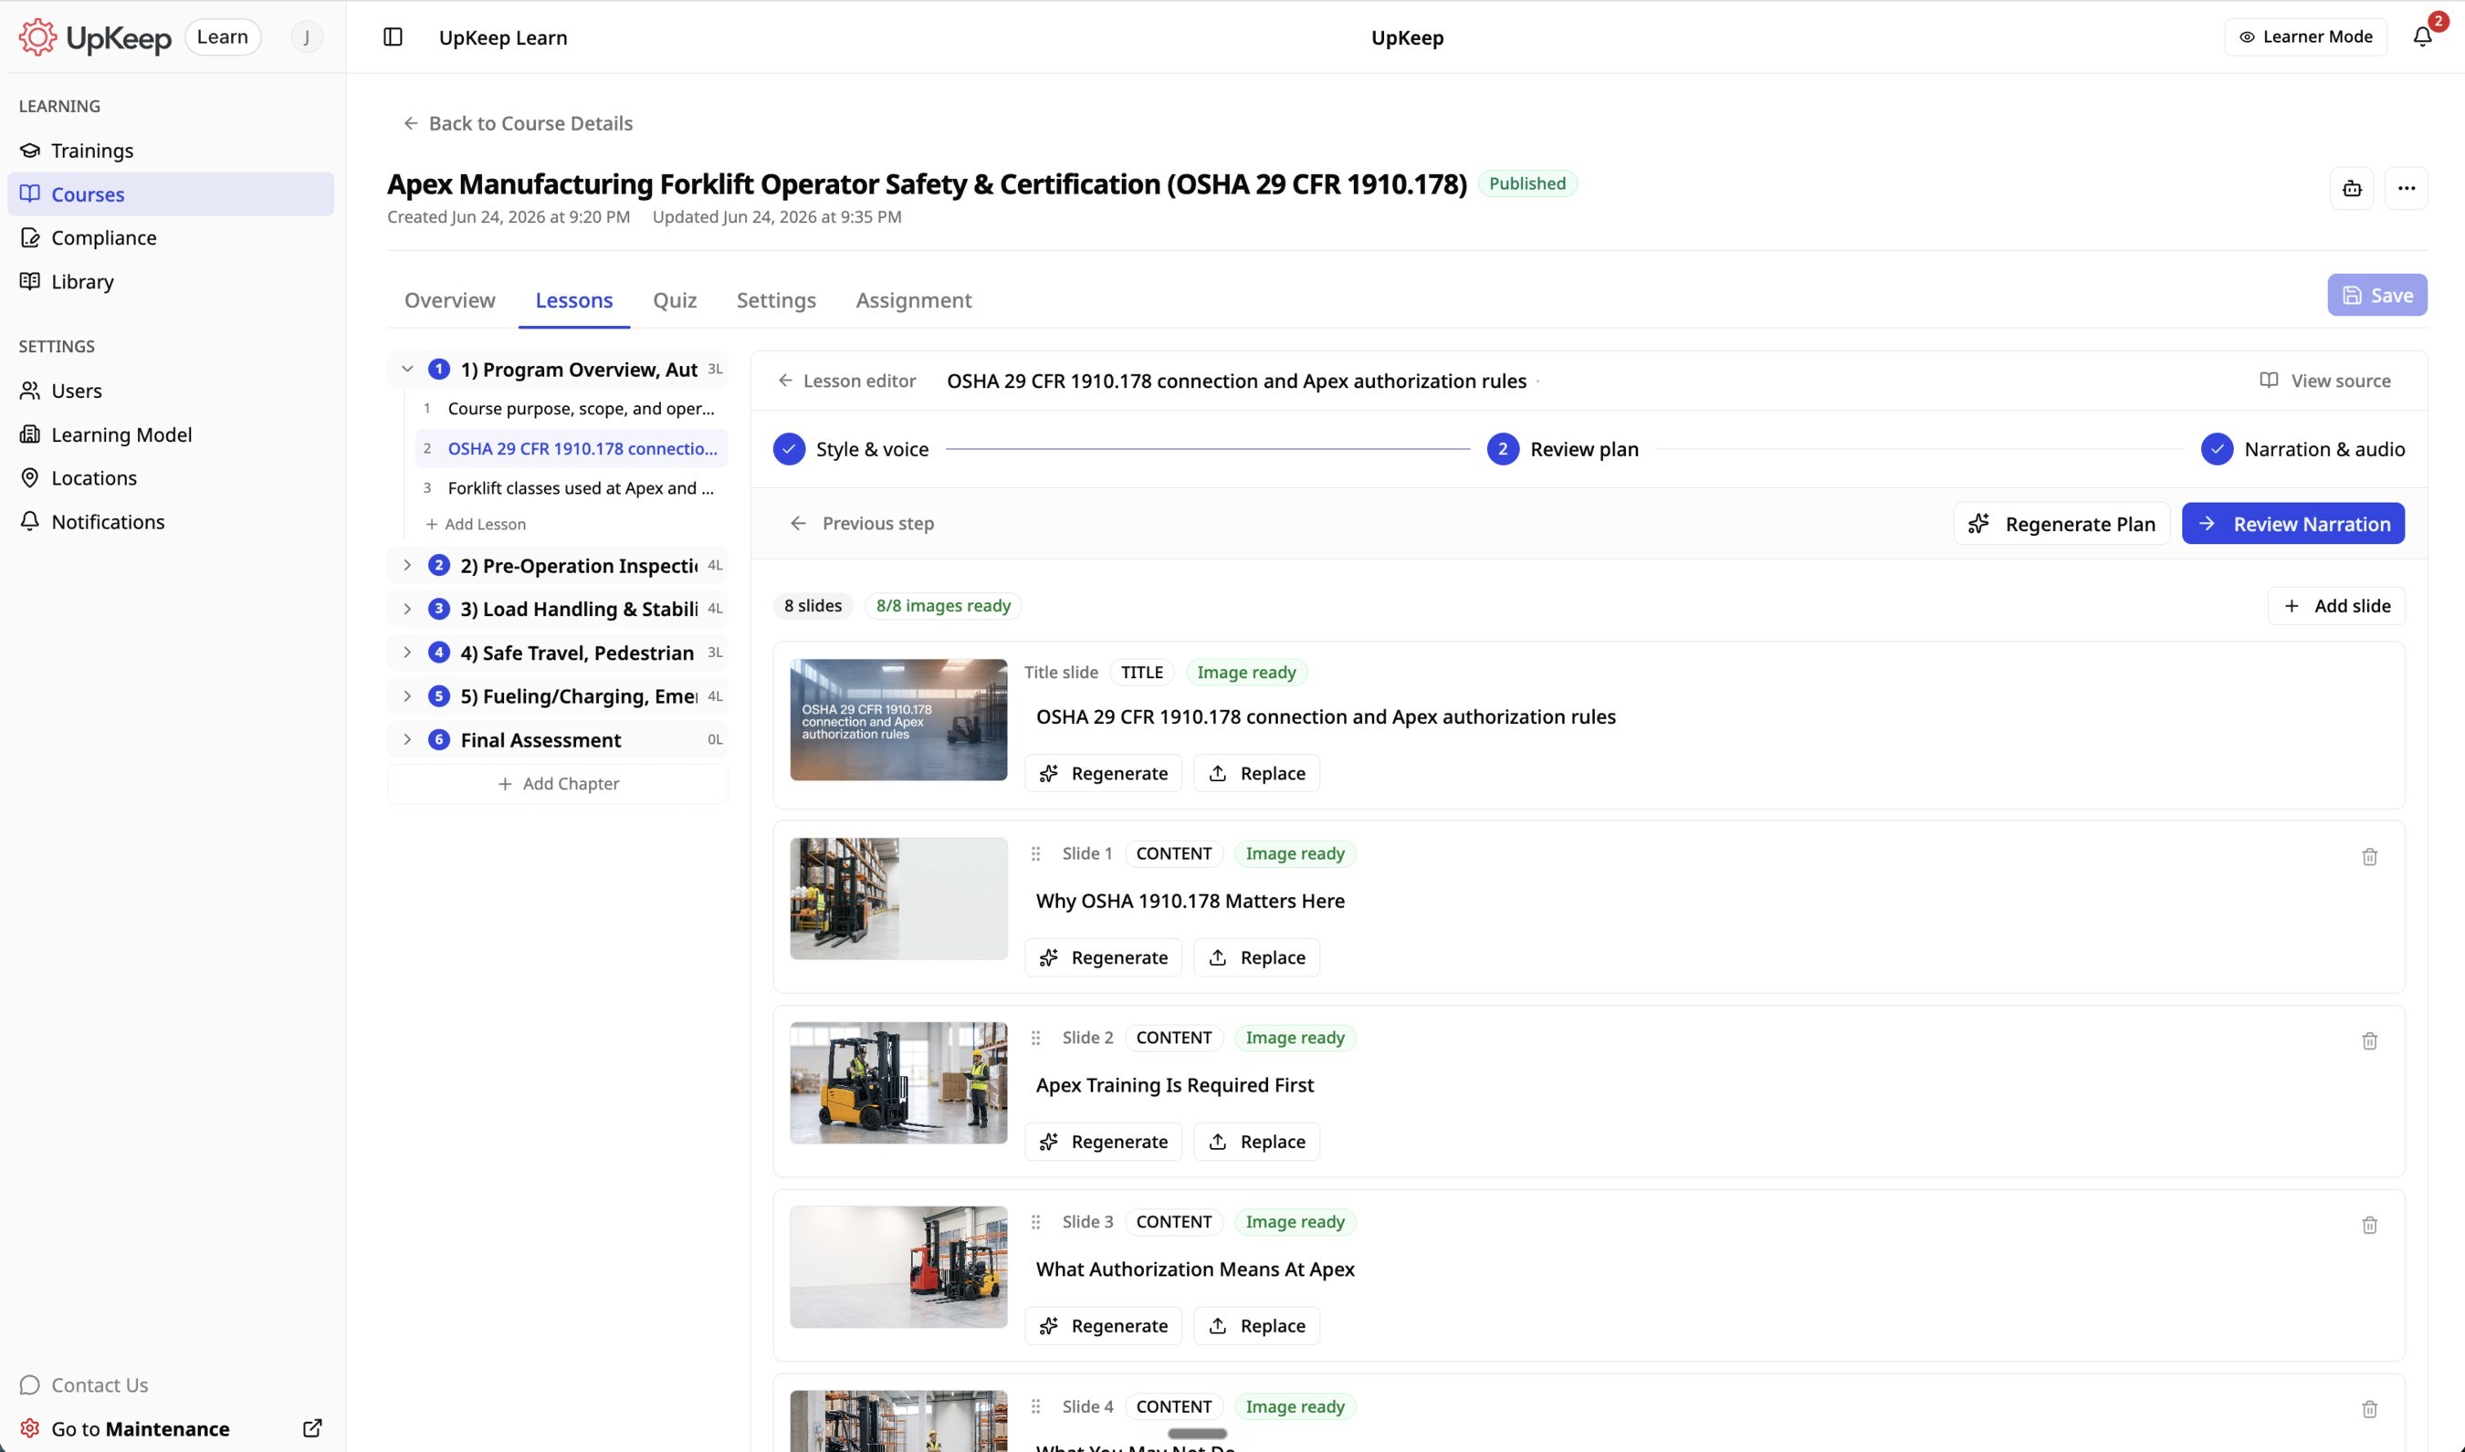This screenshot has width=2465, height=1452.
Task: Select the Courses sidebar item
Action: coord(171,193)
